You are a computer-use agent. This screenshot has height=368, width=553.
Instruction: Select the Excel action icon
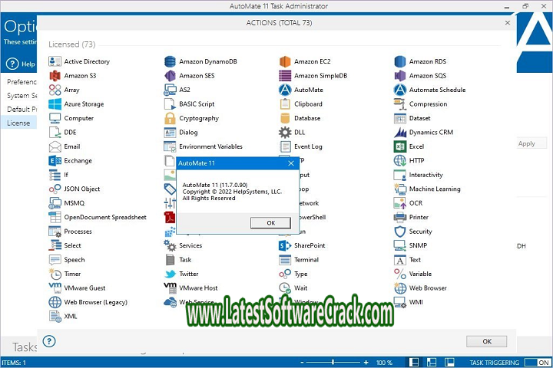tap(400, 146)
